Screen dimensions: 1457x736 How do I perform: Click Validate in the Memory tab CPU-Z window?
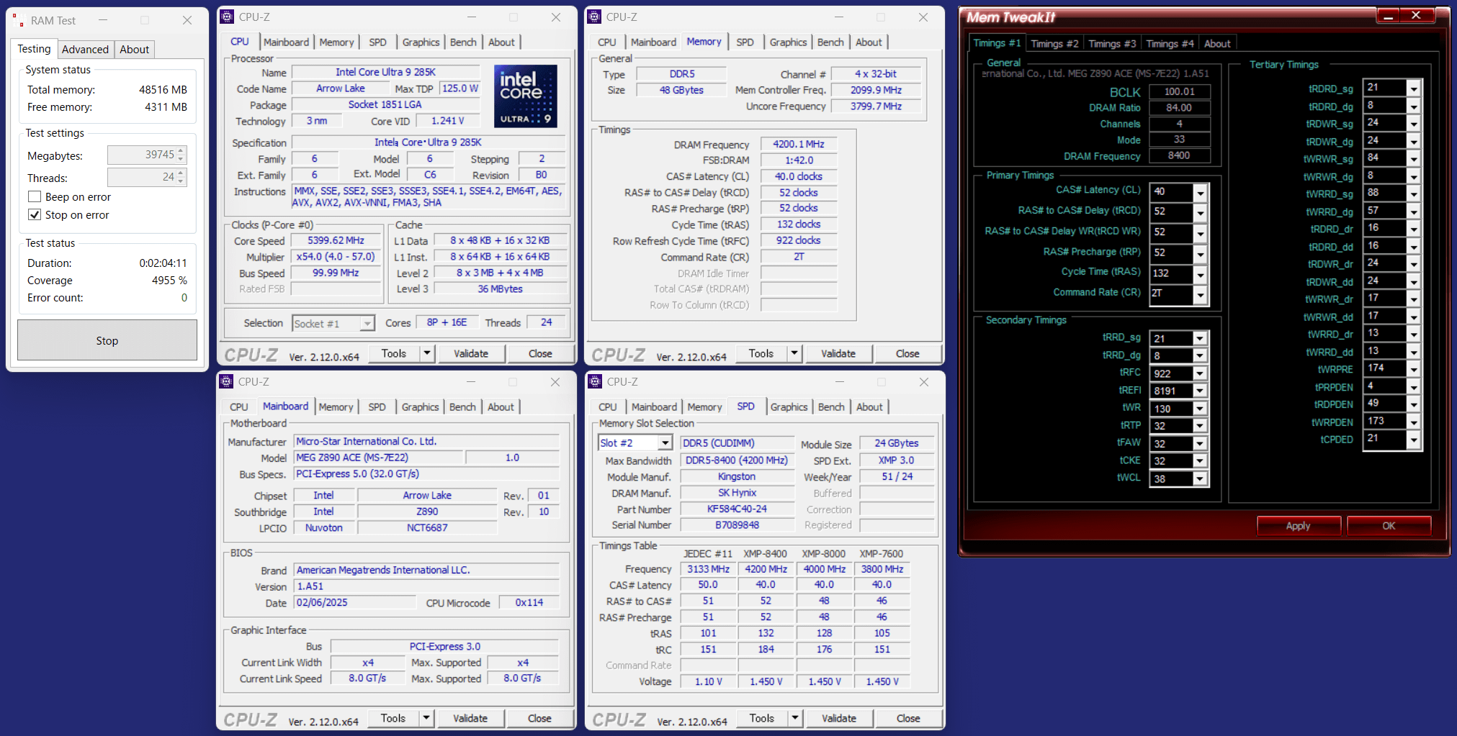[x=838, y=353]
